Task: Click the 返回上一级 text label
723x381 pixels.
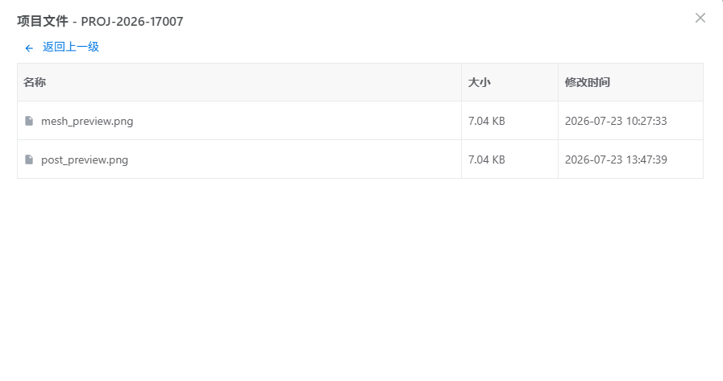Action: [x=71, y=47]
